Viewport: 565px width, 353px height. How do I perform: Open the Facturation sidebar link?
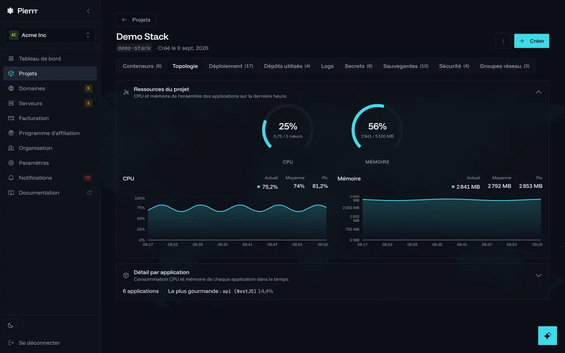[50, 118]
